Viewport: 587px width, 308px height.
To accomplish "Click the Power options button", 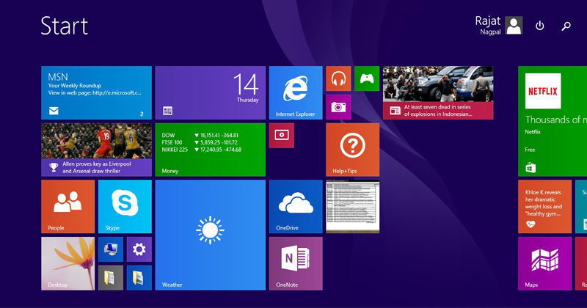I will tap(540, 26).
